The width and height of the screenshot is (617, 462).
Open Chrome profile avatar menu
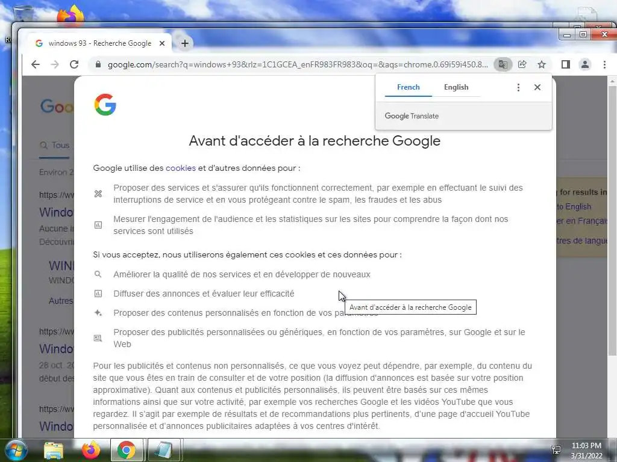click(584, 64)
